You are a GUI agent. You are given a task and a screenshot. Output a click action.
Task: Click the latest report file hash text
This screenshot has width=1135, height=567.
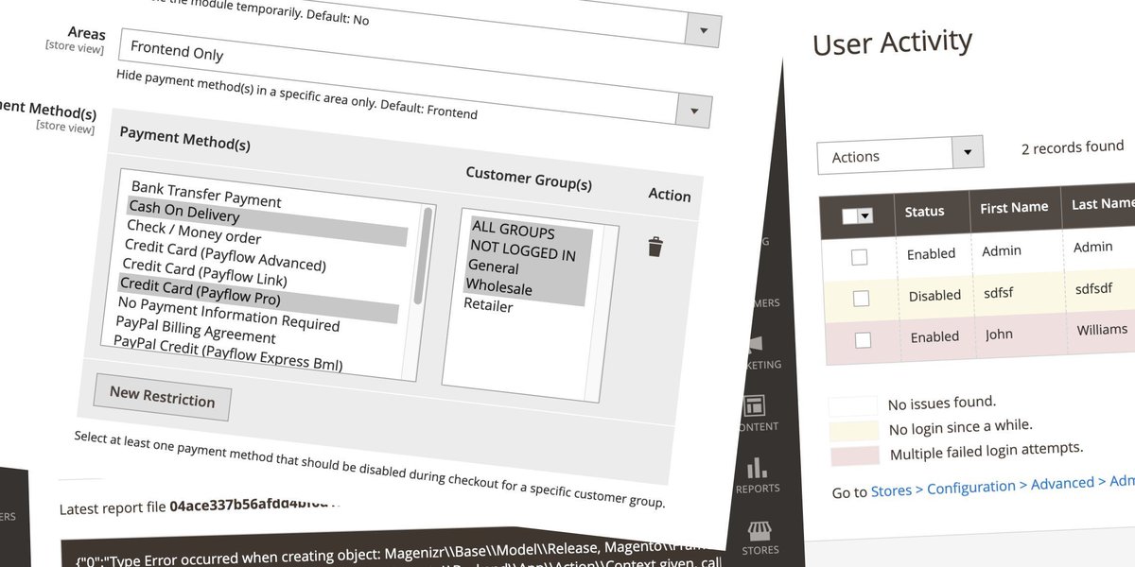(255, 506)
